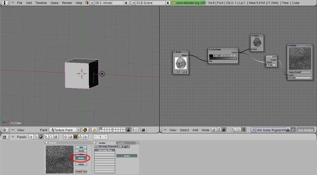Toggle the layers lock icon
317x175 pixels.
(x=128, y=130)
